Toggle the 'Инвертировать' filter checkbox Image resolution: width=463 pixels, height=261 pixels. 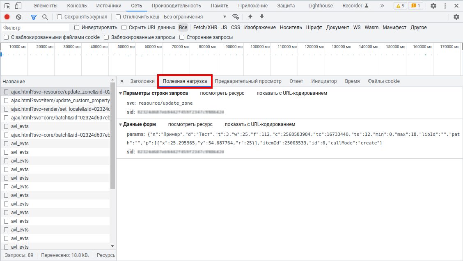[x=77, y=27]
